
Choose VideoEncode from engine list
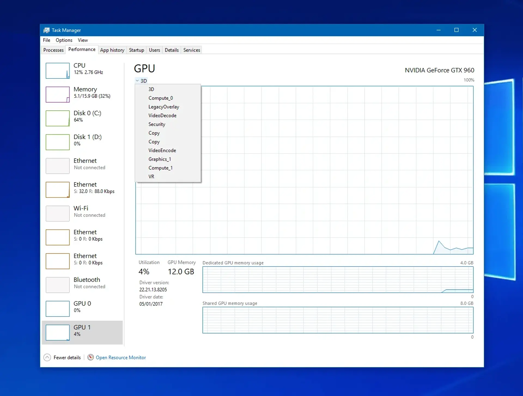coord(168,150)
